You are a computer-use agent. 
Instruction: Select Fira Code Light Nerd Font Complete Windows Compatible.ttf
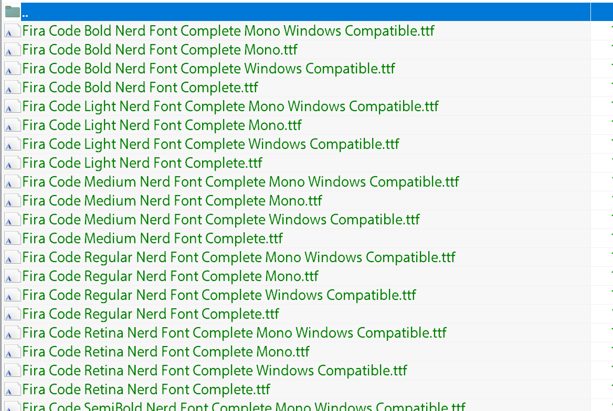click(x=211, y=144)
